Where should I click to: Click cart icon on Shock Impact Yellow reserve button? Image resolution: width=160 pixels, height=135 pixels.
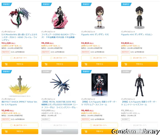(x=6, y=131)
